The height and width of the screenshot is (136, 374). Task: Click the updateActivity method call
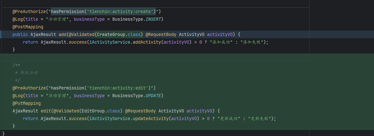150,118
